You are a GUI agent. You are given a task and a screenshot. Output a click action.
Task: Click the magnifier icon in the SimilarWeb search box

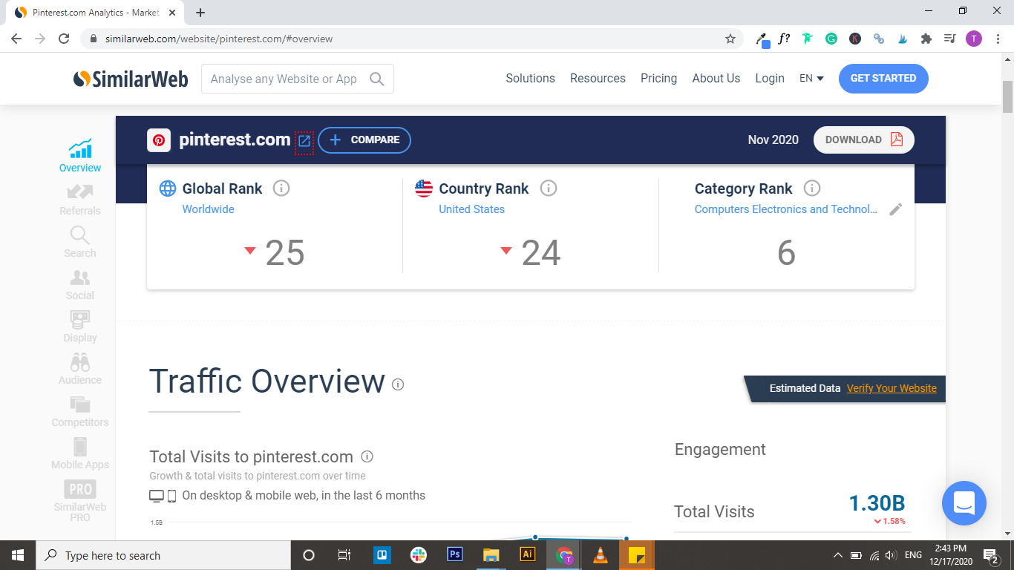click(x=377, y=79)
